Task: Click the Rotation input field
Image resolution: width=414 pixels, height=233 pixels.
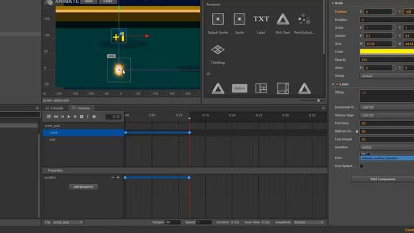Action: point(387,19)
